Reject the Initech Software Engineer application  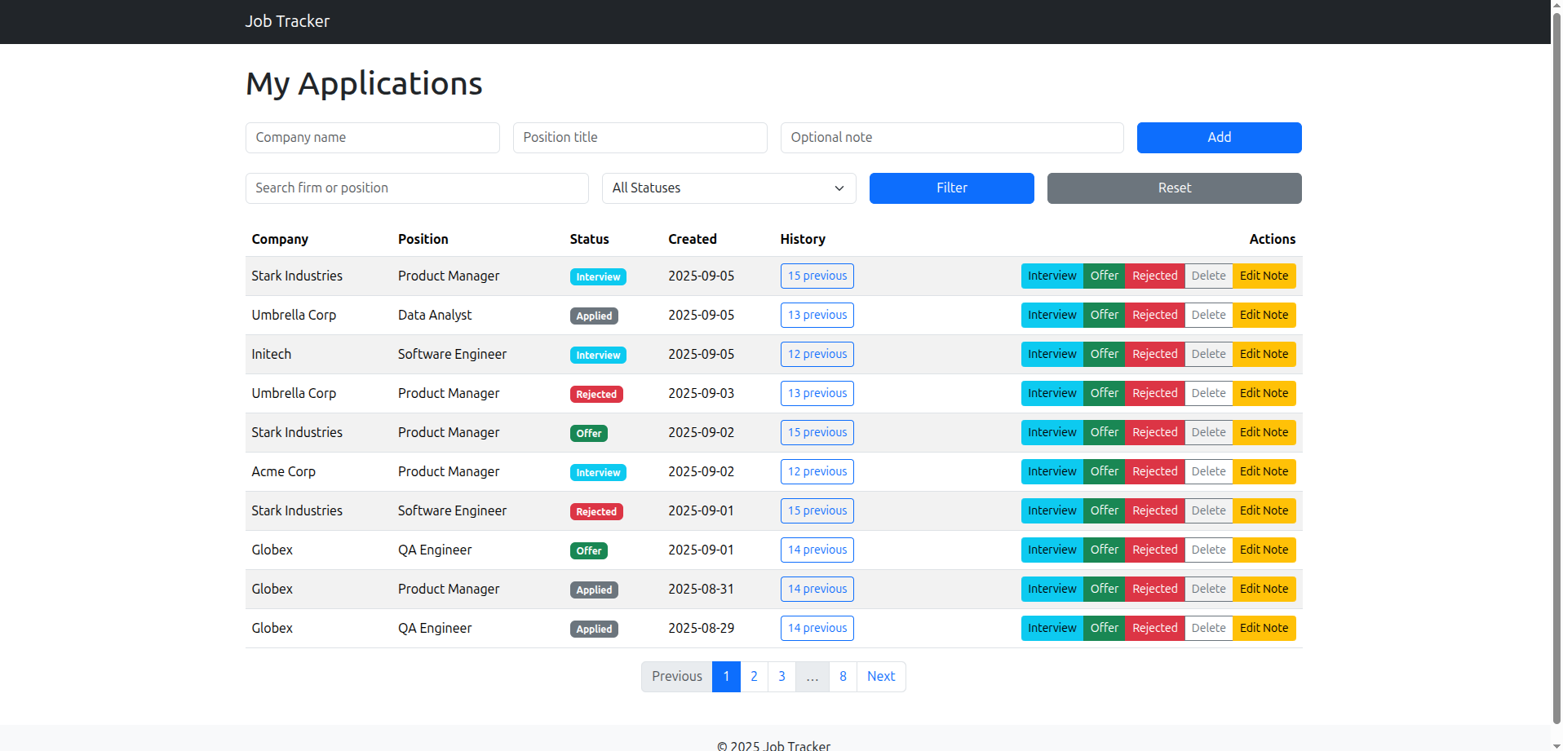[x=1154, y=354]
